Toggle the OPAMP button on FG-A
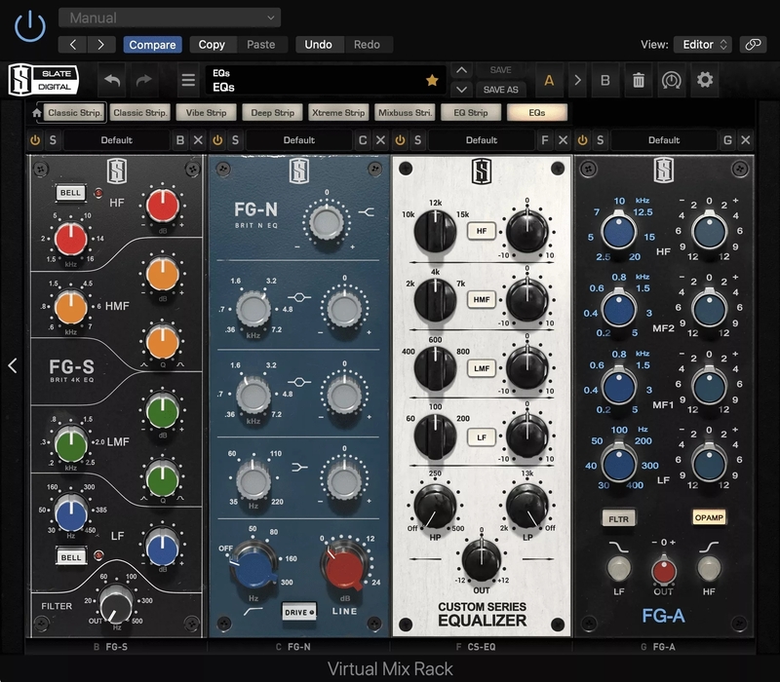Screen dimensions: 780x682 (x=709, y=517)
